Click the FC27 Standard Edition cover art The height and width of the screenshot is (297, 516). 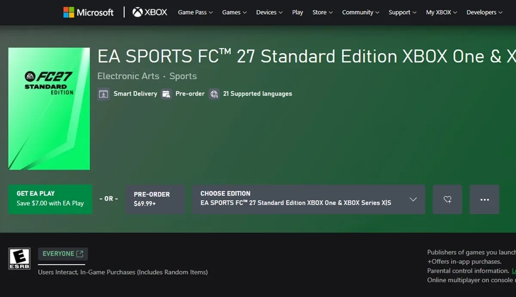pyautogui.click(x=49, y=109)
